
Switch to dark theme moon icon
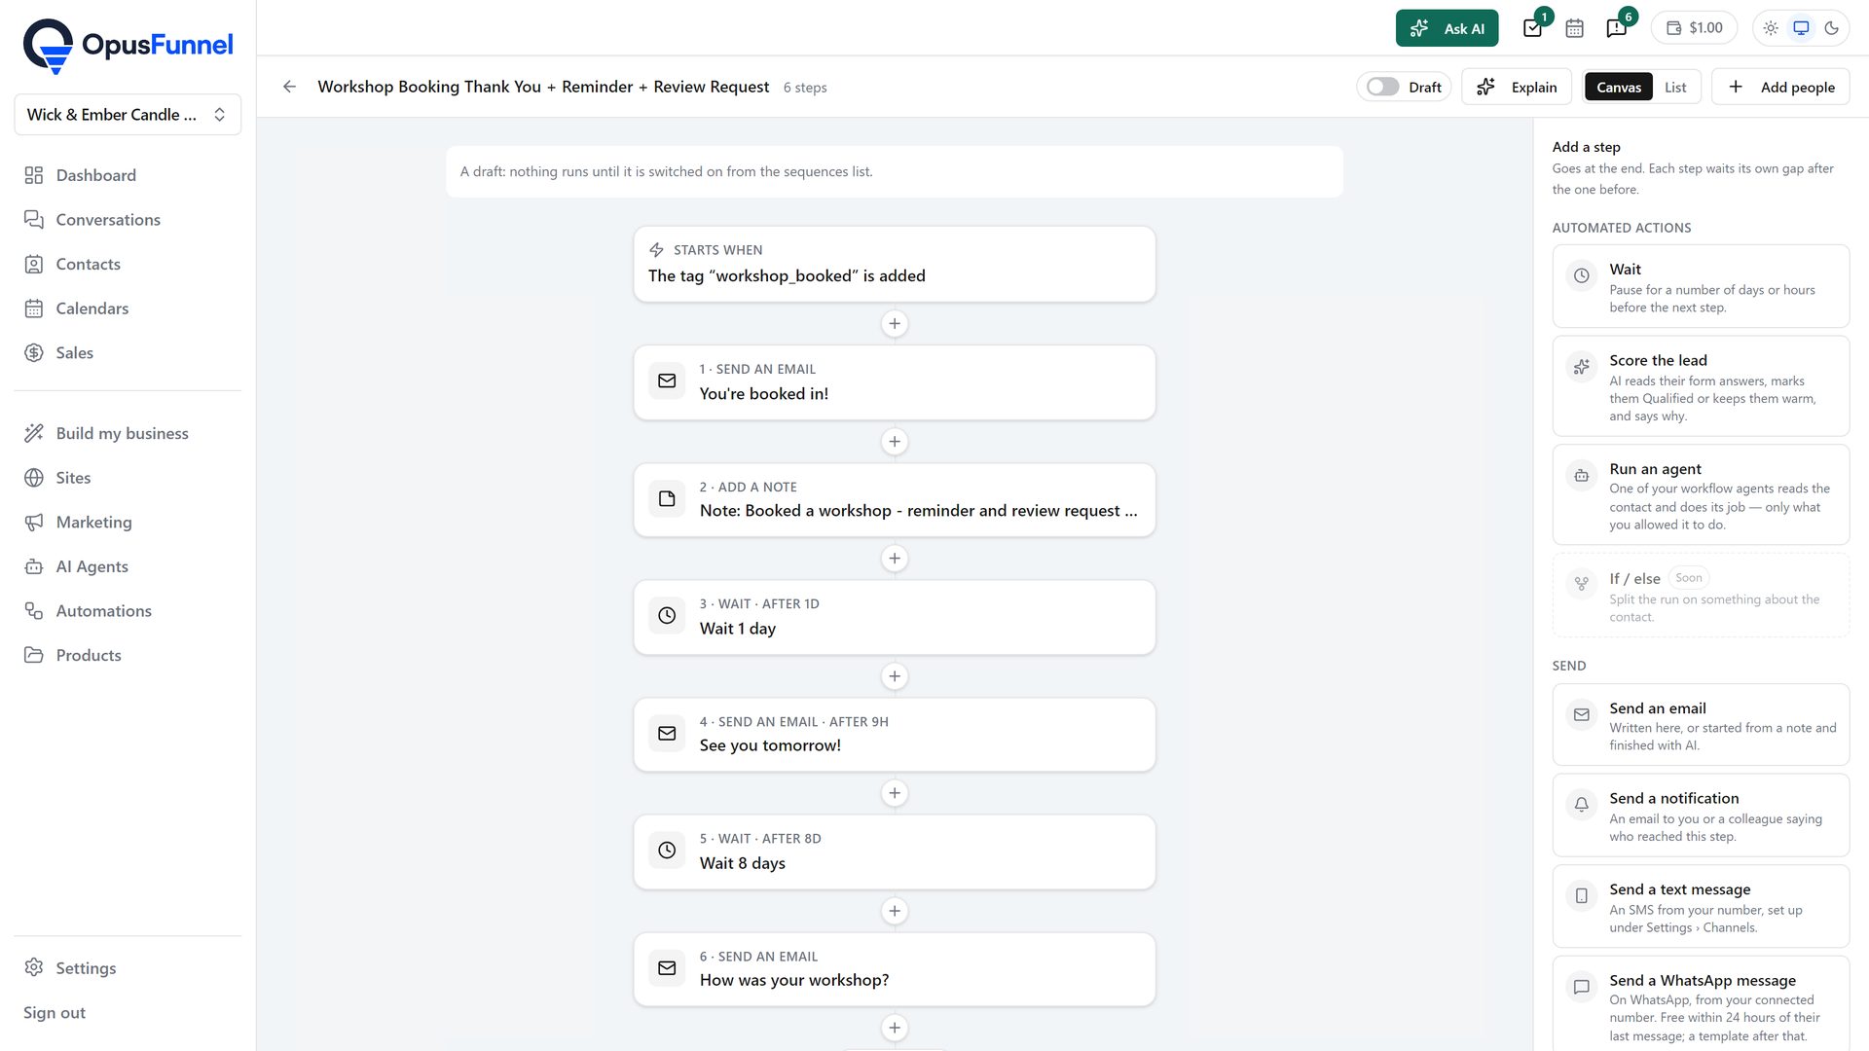pyautogui.click(x=1831, y=28)
